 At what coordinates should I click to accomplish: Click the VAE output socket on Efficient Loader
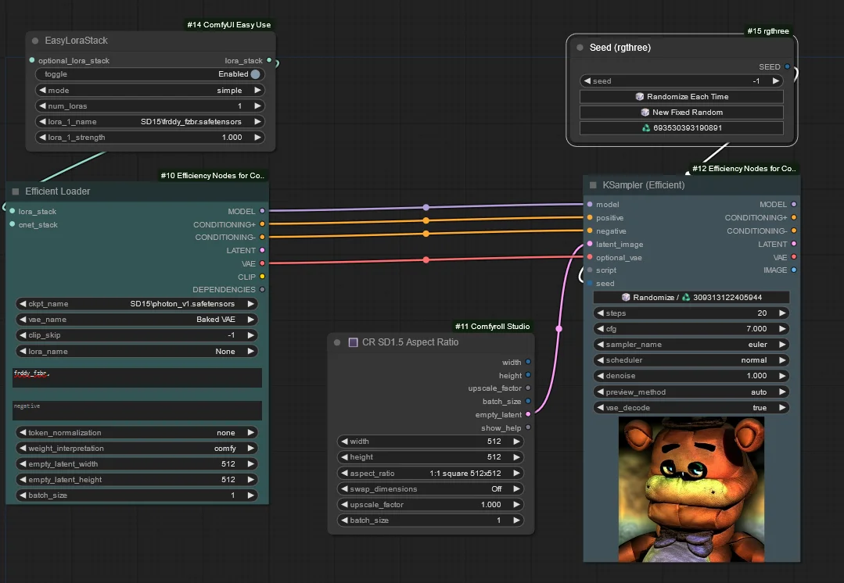262,263
